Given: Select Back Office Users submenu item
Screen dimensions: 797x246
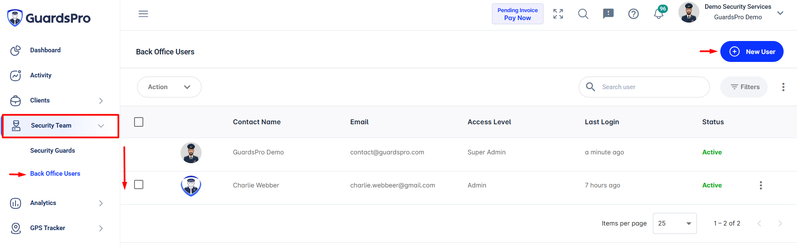Looking at the screenshot, I should [x=55, y=174].
